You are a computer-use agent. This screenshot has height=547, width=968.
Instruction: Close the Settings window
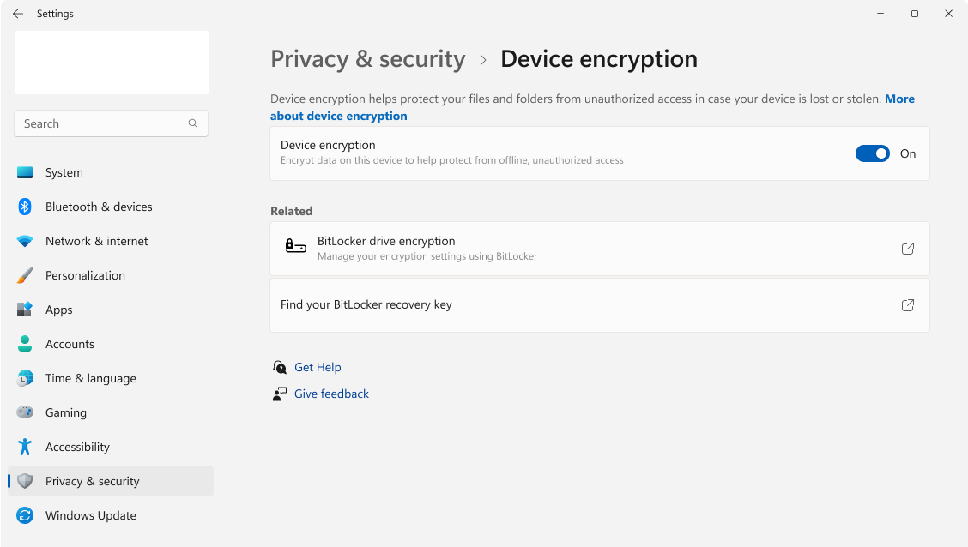[948, 14]
